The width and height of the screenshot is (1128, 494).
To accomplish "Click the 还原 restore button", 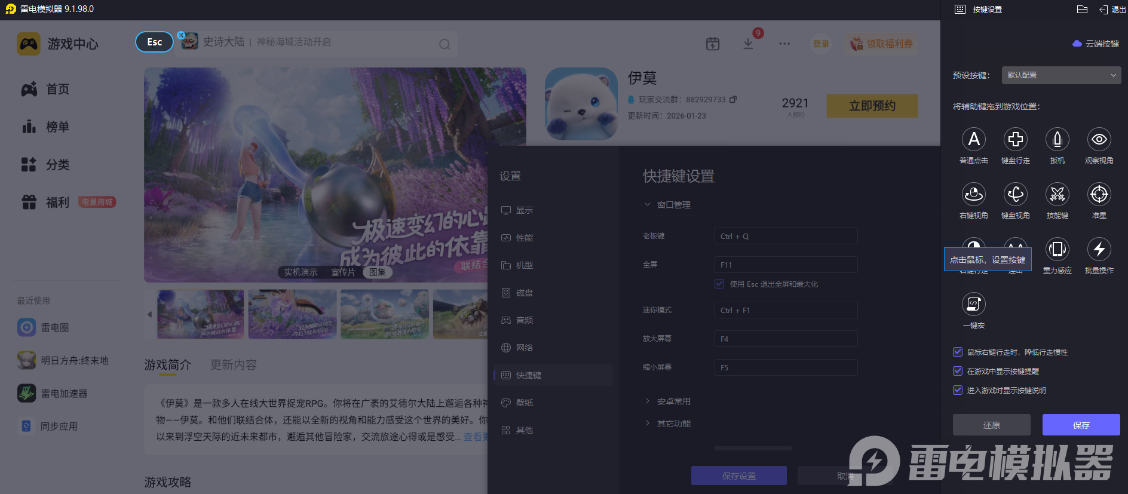I will coord(992,425).
